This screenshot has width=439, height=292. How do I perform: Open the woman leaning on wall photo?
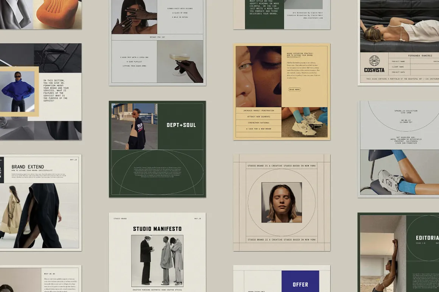(383, 254)
